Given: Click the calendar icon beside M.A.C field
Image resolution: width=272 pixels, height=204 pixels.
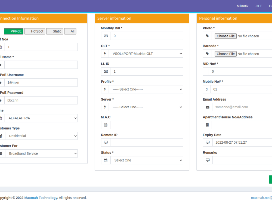Looking at the screenshot, I should 106,125.
